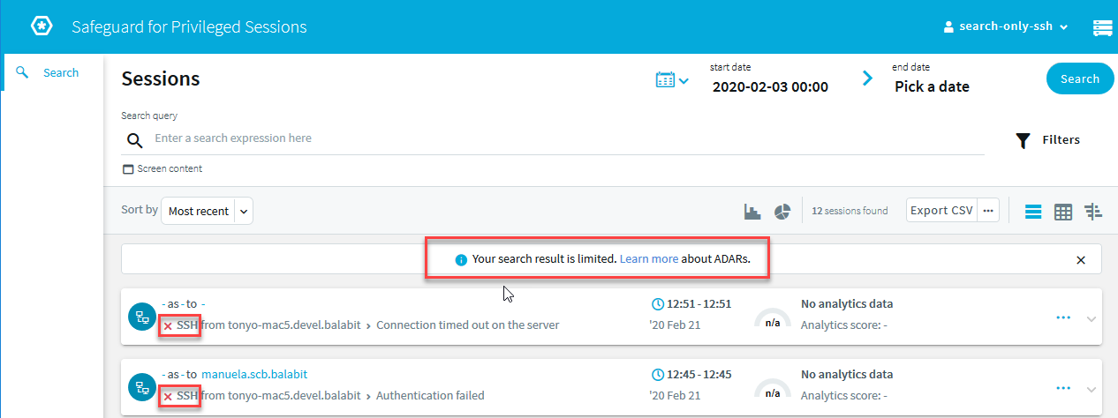Click the clock icon beside 12:45 - 12:45
Image resolution: width=1118 pixels, height=418 pixels.
click(657, 375)
